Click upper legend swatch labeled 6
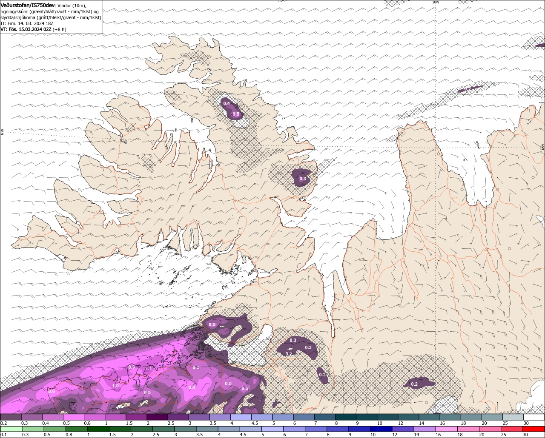The image size is (545, 438). (x=304, y=417)
